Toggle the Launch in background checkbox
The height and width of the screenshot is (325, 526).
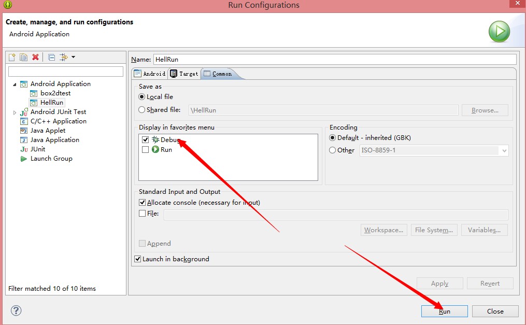tap(138, 259)
